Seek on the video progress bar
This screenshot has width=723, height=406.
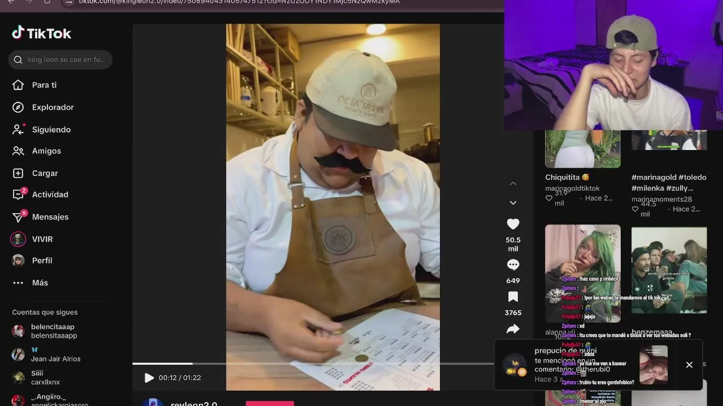[x=313, y=364]
